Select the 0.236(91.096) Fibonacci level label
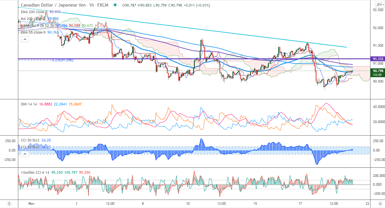 point(62,60)
